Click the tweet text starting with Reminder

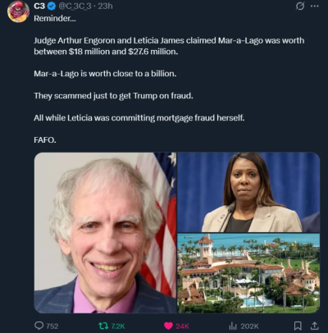coord(169,79)
